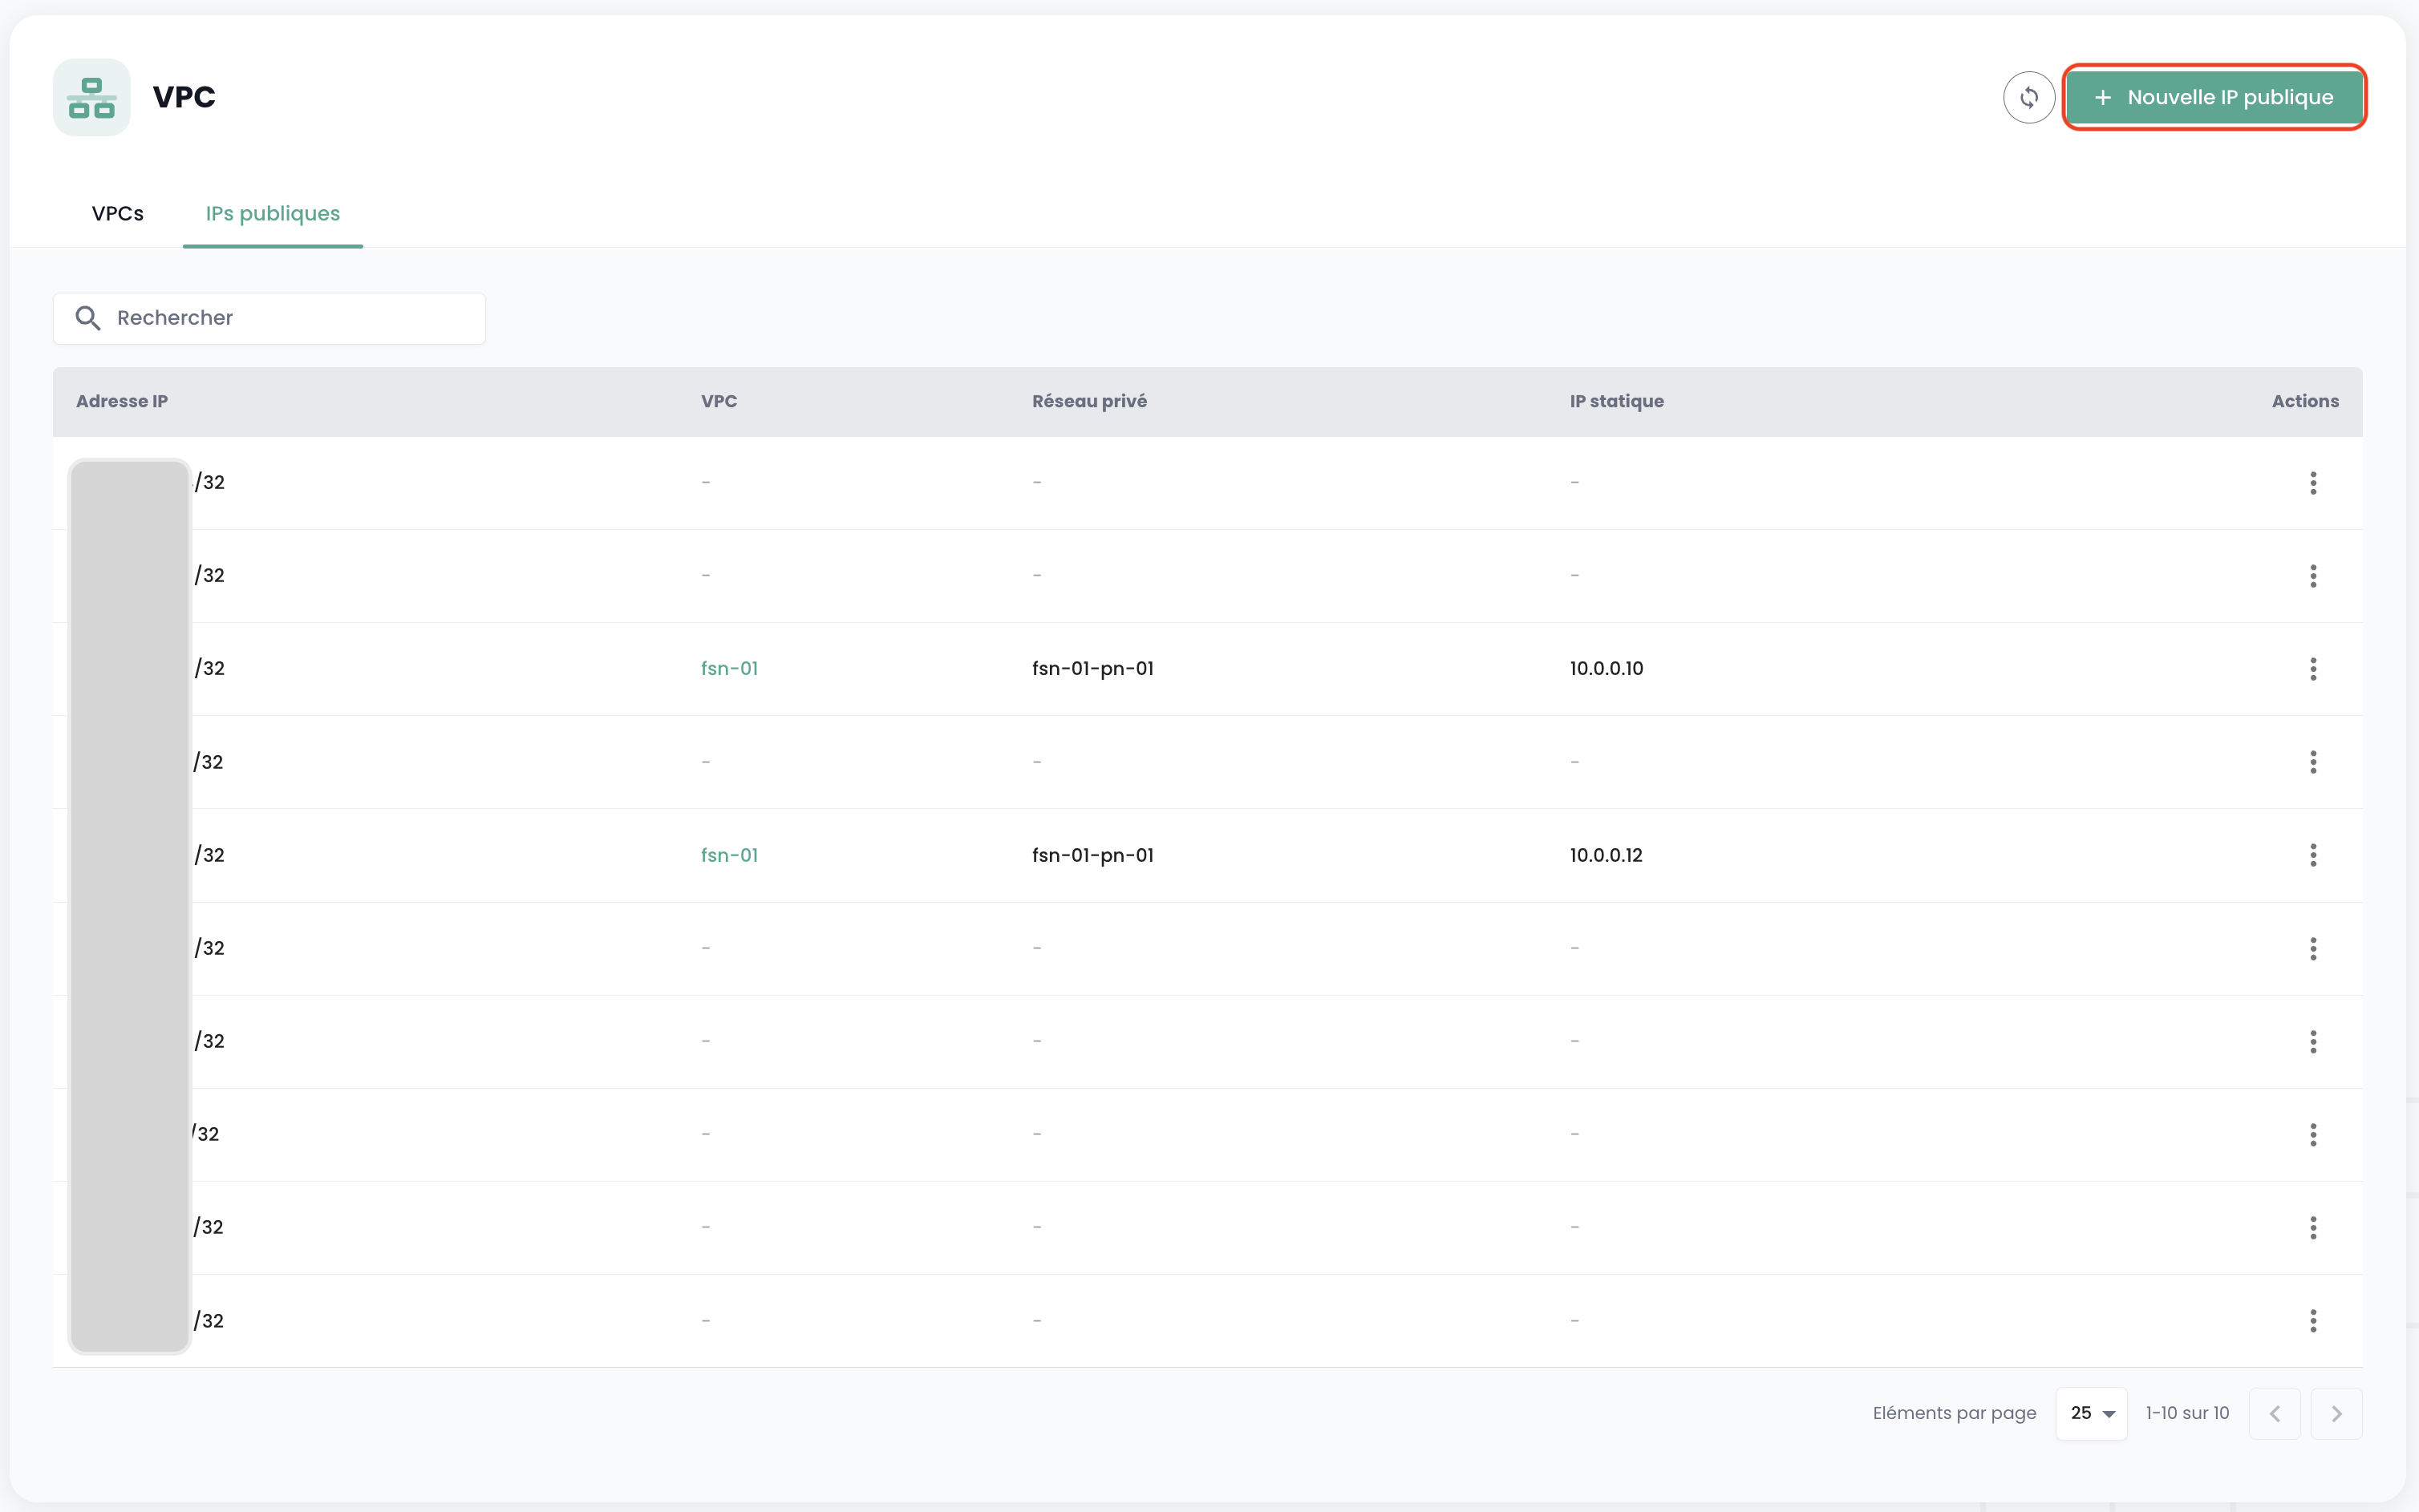Open actions menu of second table row
Screen dimensions: 2419x1512
coord(2312,575)
